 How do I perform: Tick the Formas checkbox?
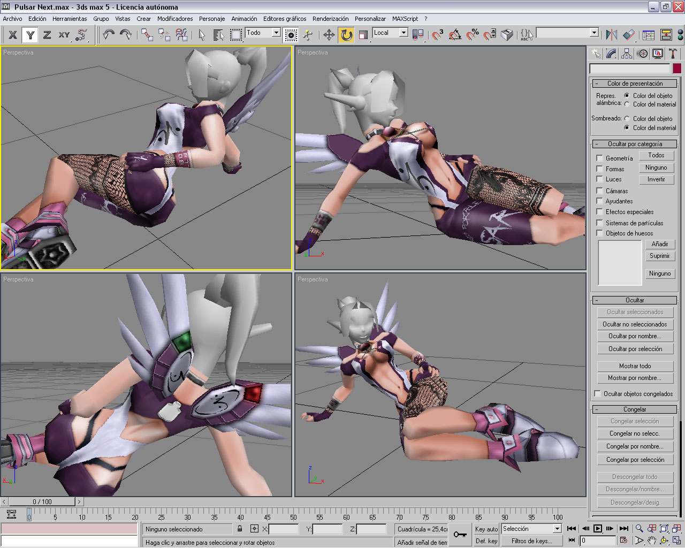[599, 169]
